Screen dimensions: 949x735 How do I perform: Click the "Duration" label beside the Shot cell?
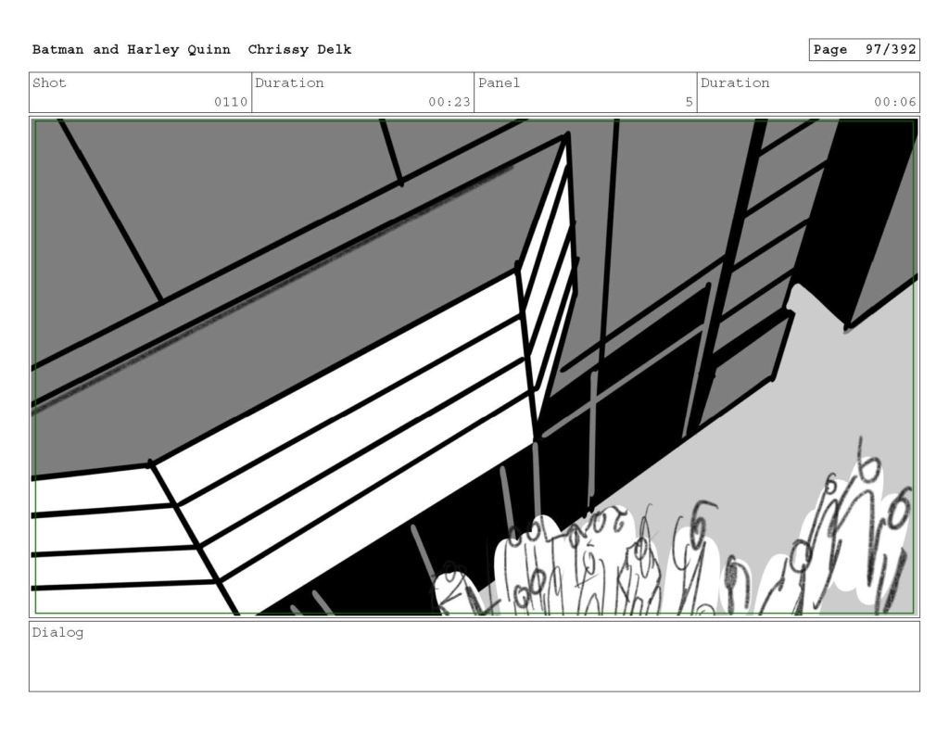(289, 82)
